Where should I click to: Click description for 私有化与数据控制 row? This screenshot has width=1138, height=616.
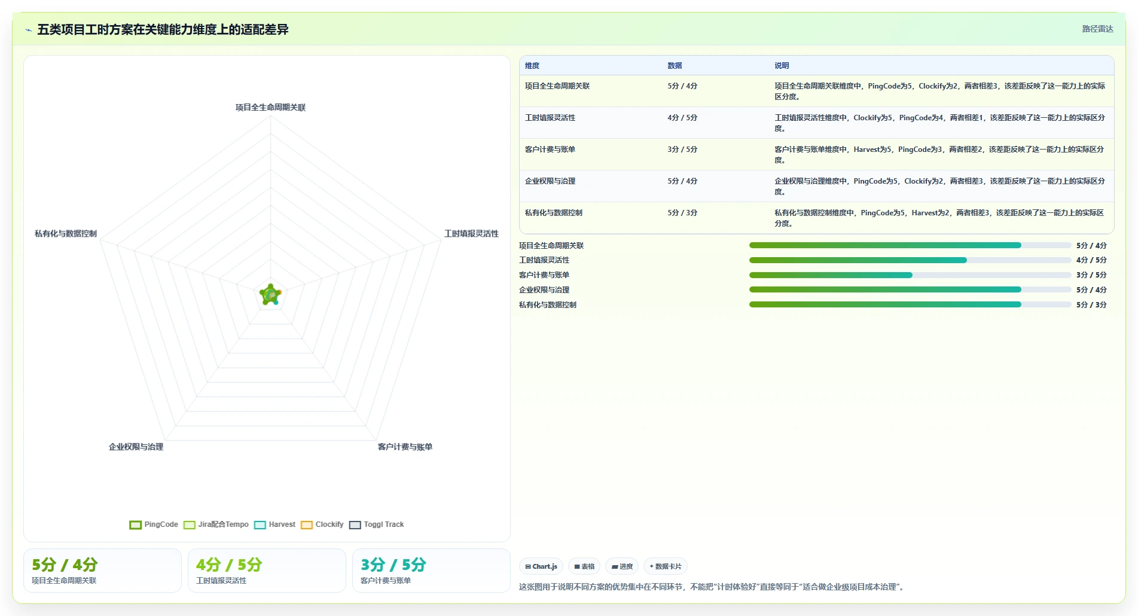point(939,218)
